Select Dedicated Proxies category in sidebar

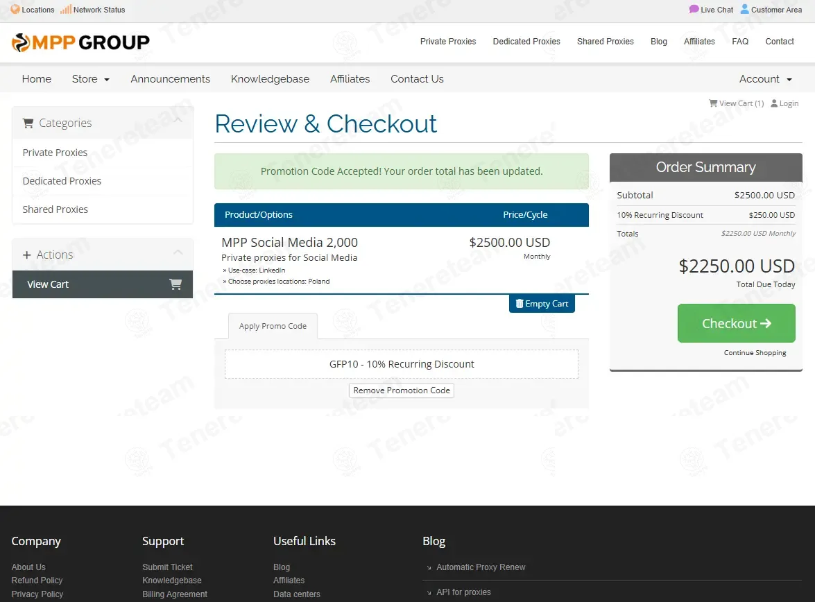click(x=103, y=181)
